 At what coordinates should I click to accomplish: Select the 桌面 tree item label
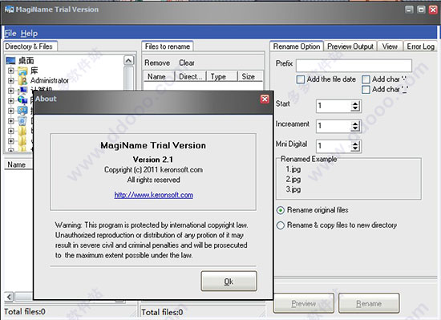tap(26, 60)
